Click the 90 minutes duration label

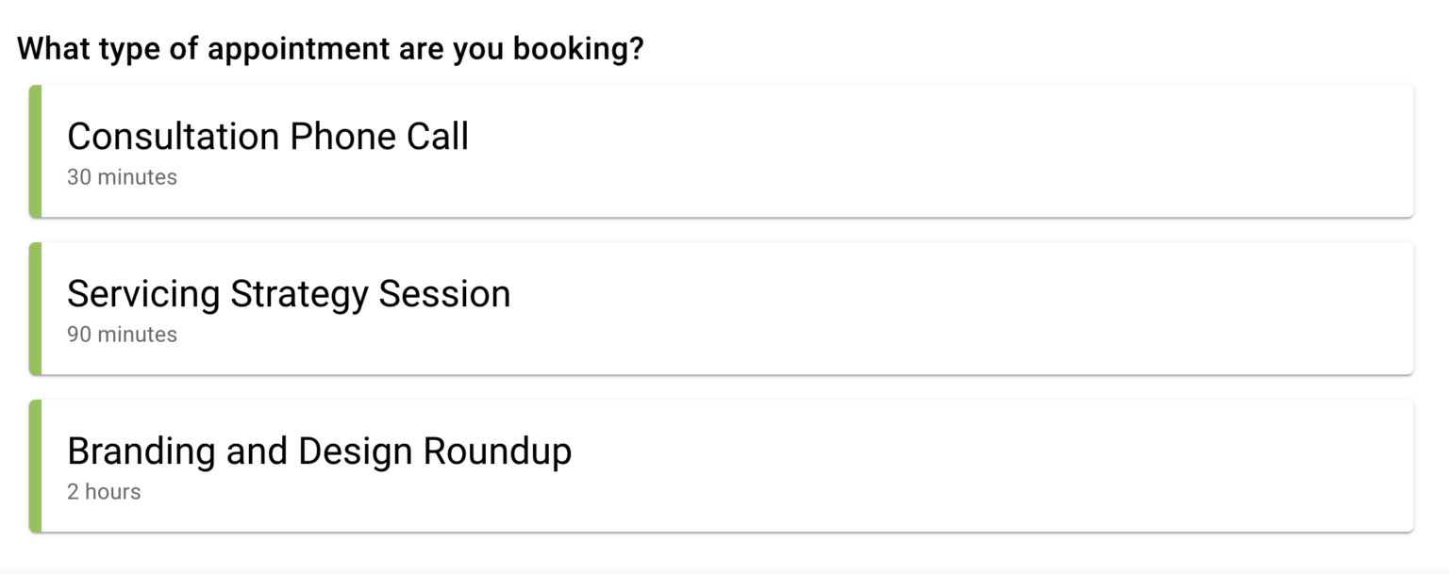tap(122, 334)
